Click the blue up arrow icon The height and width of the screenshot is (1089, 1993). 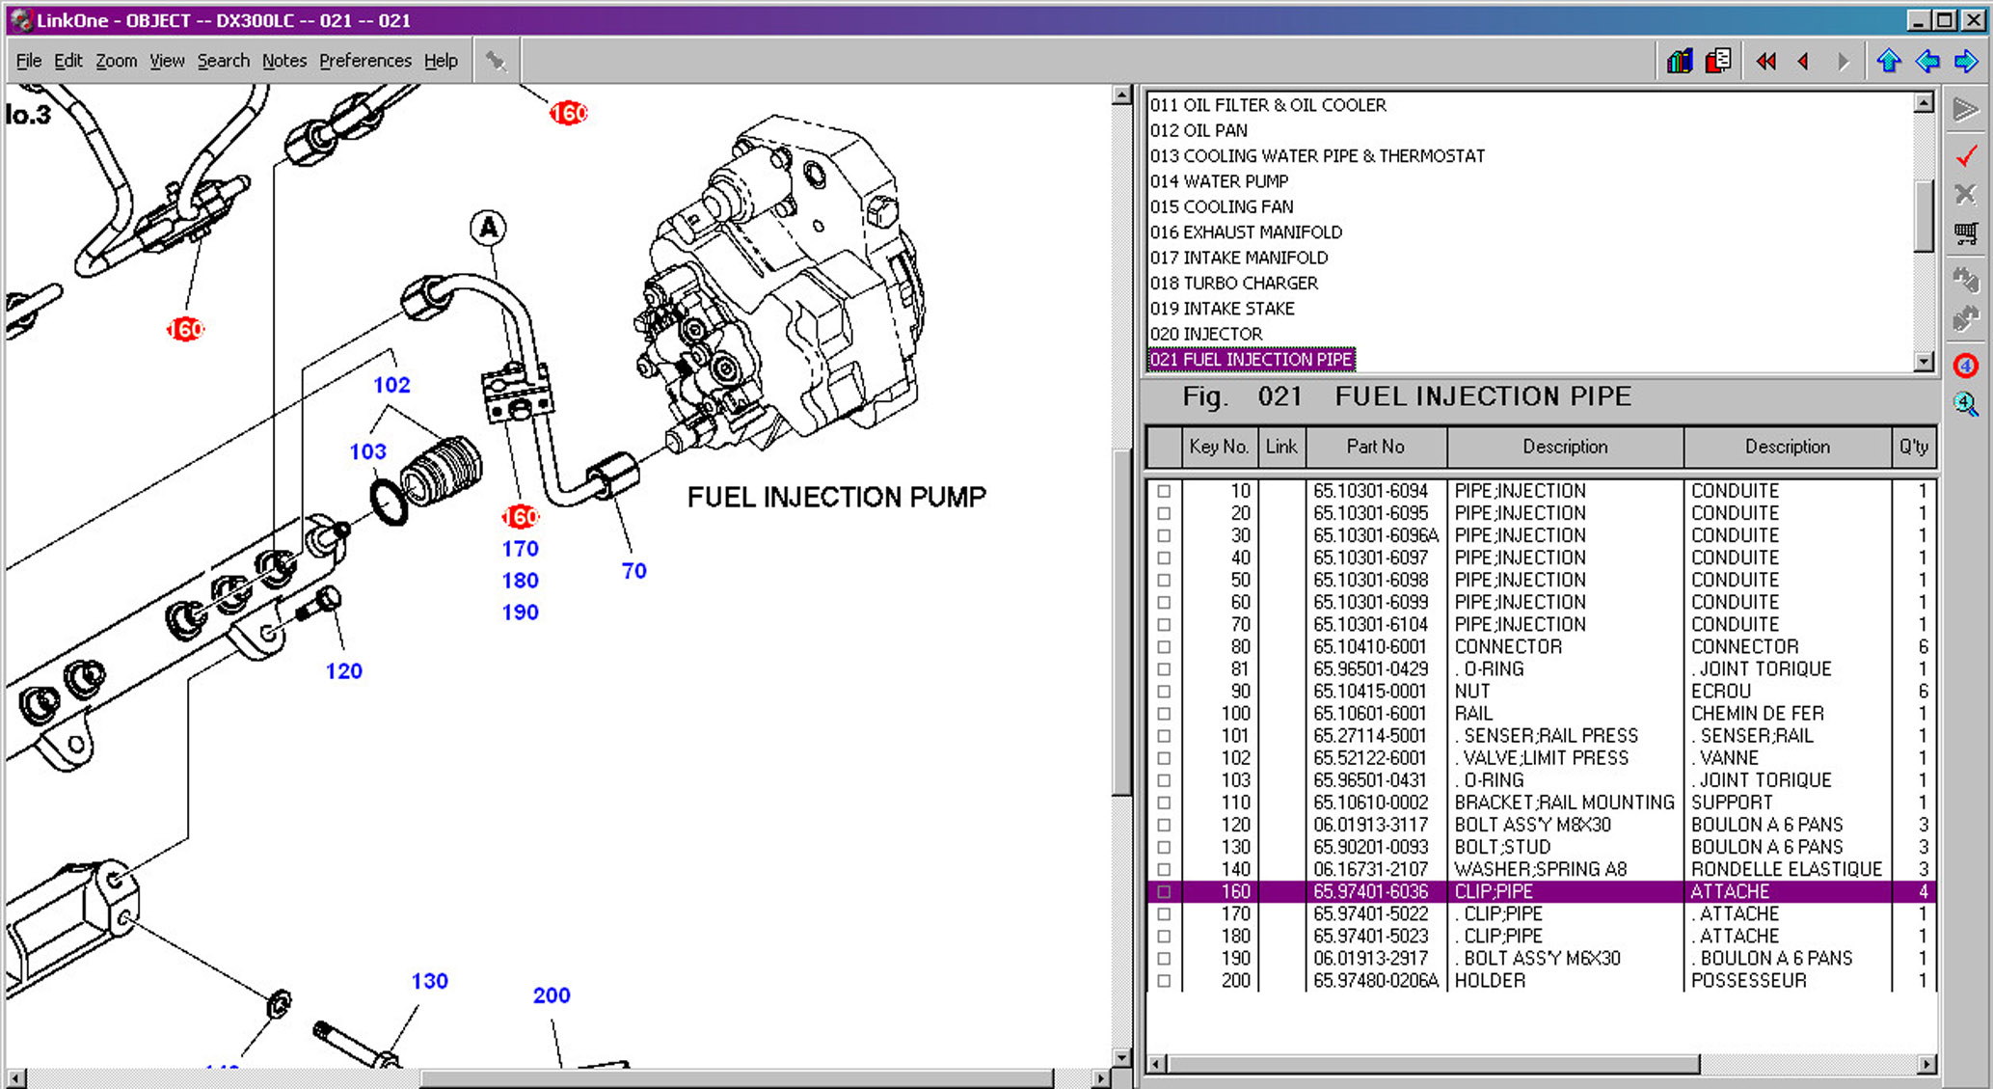(1888, 62)
